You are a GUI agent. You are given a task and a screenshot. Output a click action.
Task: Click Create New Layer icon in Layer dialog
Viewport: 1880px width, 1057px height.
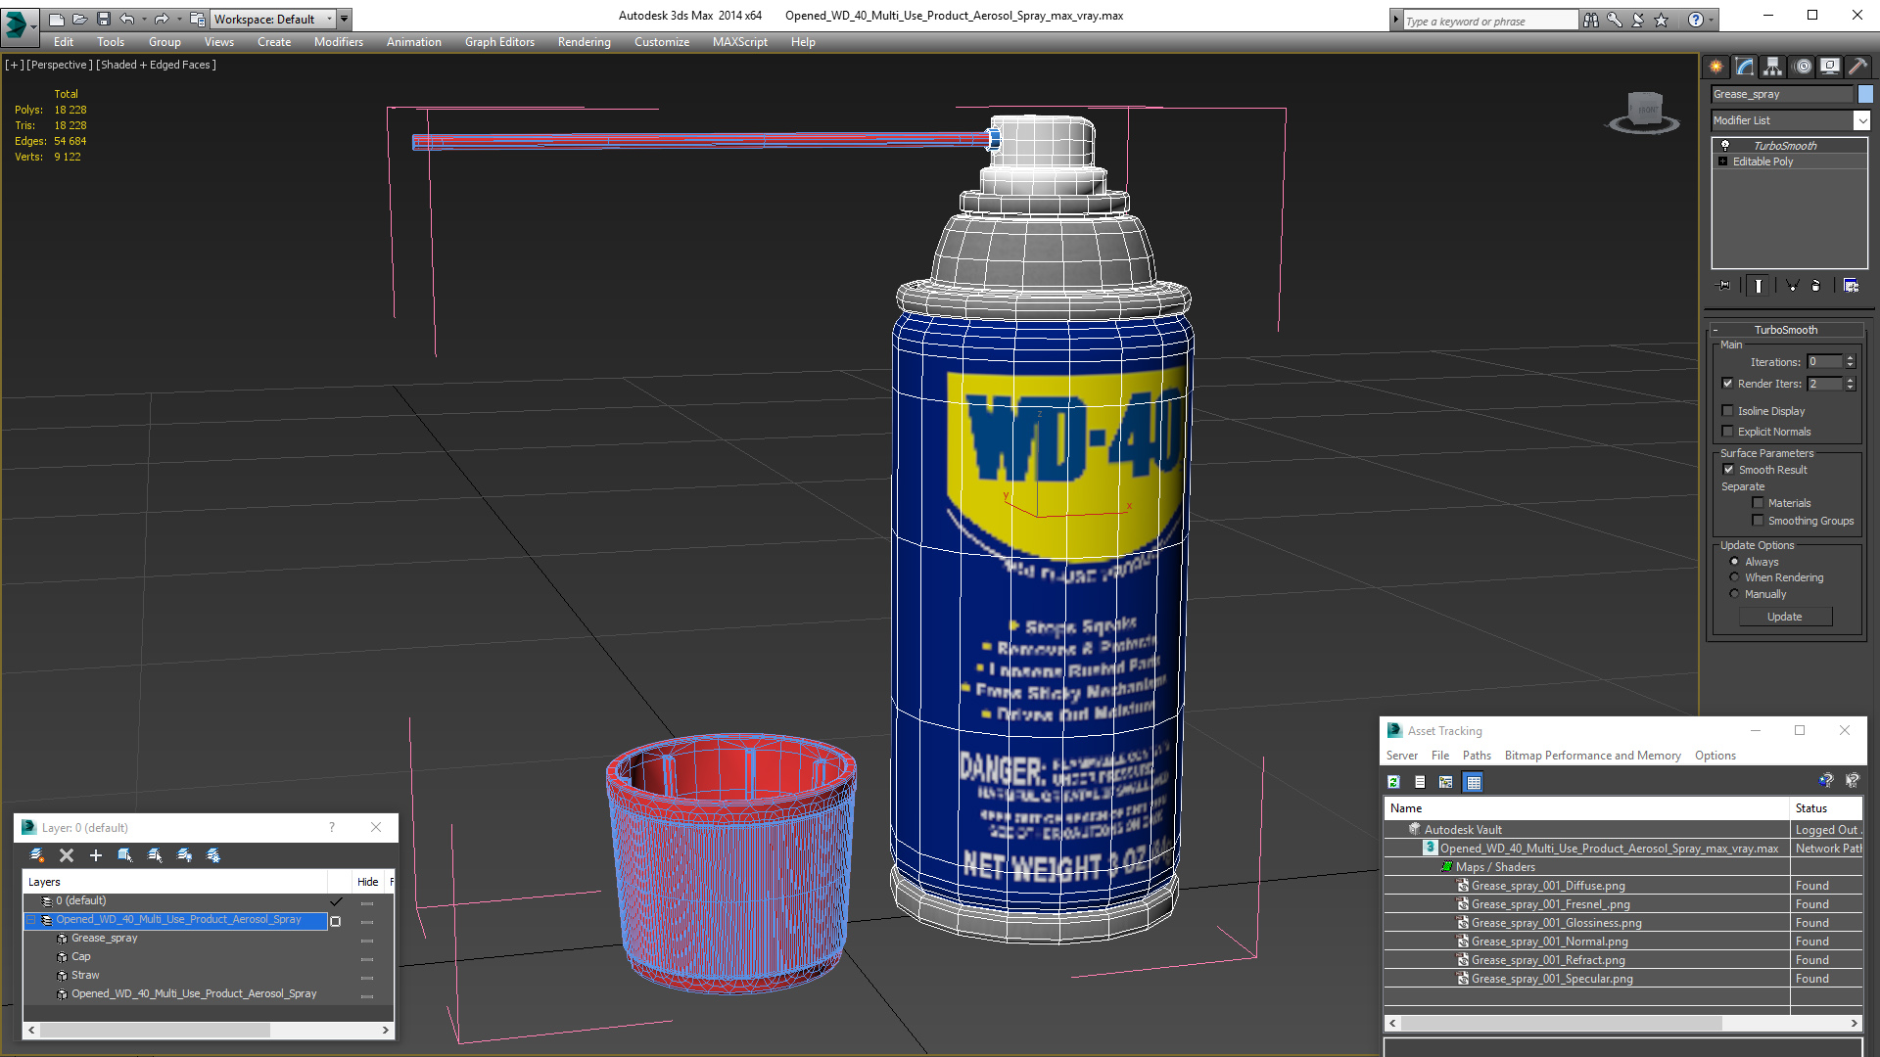pos(37,855)
